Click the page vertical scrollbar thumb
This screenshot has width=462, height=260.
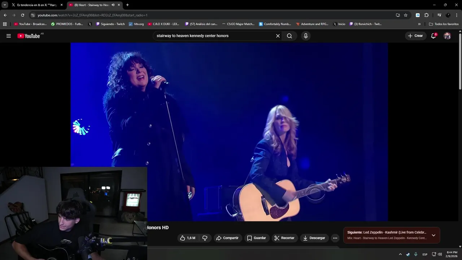point(460,61)
